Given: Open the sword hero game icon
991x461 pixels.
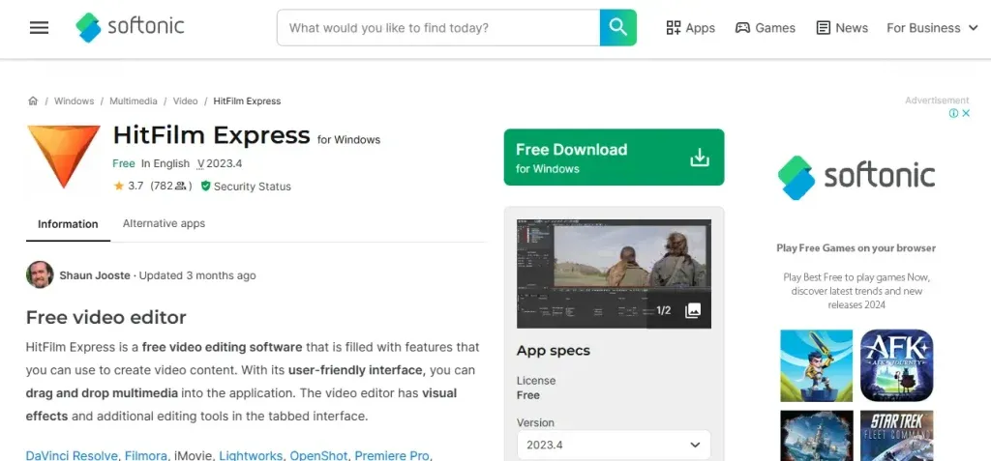Looking at the screenshot, I should [x=817, y=365].
